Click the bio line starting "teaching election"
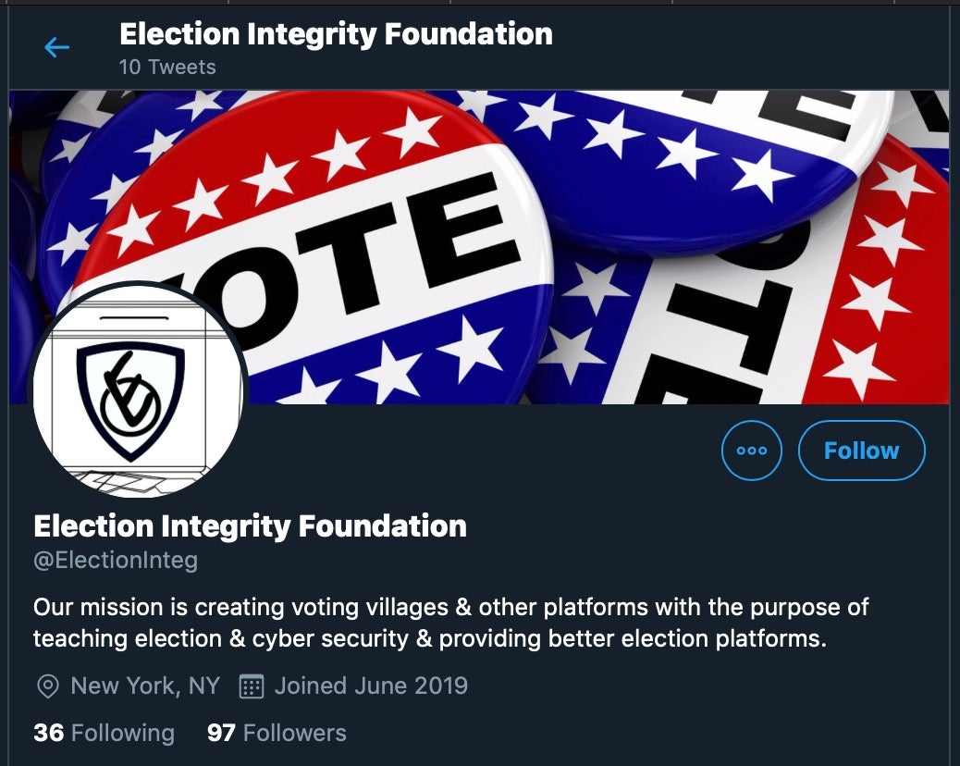The width and height of the screenshot is (960, 766). tap(428, 638)
